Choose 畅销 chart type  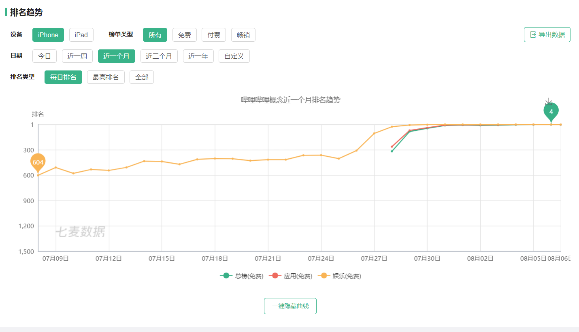click(243, 35)
